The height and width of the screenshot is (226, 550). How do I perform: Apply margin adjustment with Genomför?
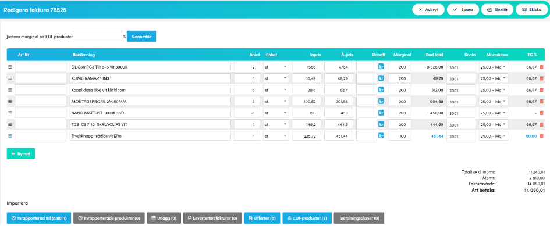pos(141,37)
